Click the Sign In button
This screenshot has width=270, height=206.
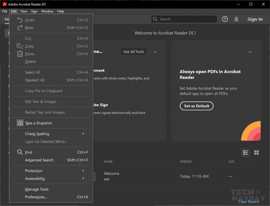pos(255,19)
